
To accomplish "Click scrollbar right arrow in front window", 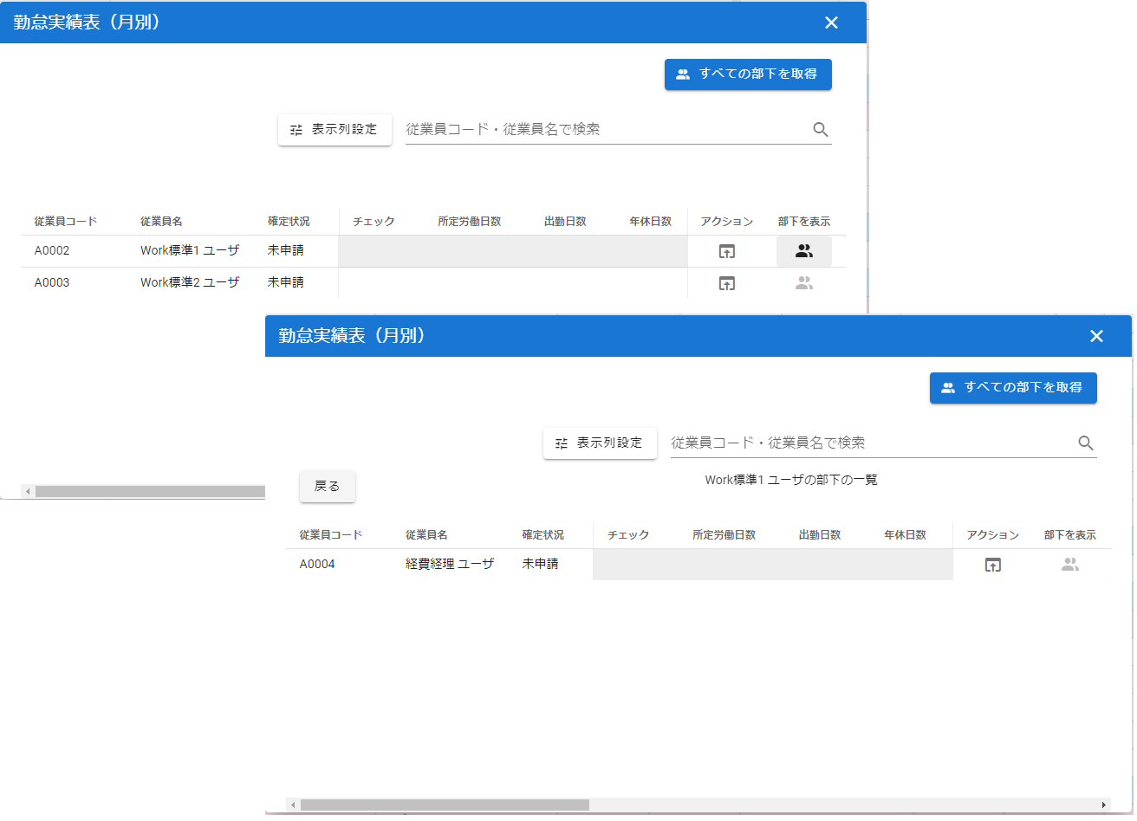I will click(x=1104, y=805).
